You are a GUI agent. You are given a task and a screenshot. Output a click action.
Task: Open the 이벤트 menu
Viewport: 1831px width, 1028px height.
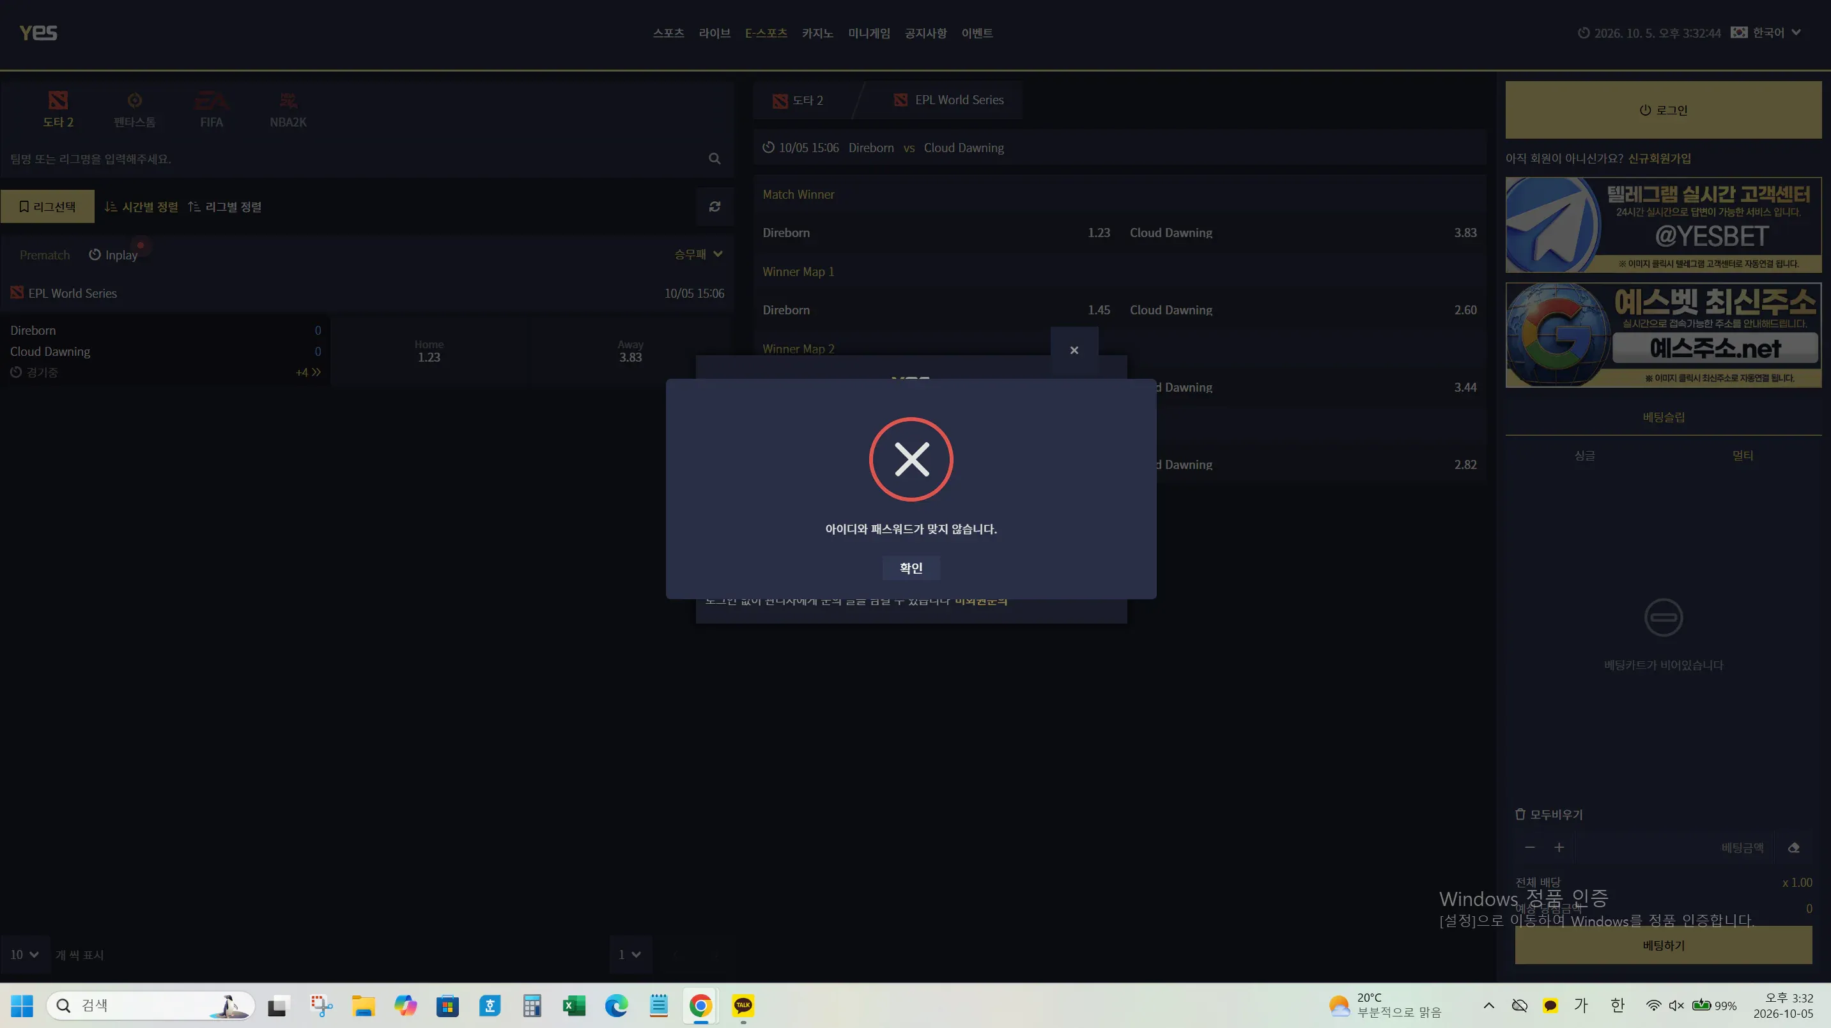[977, 33]
